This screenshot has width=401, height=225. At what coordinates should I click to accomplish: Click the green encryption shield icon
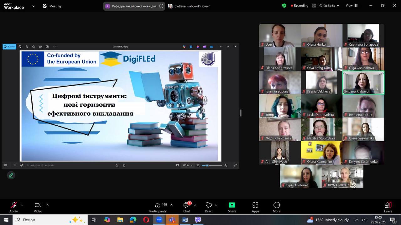tap(284, 6)
